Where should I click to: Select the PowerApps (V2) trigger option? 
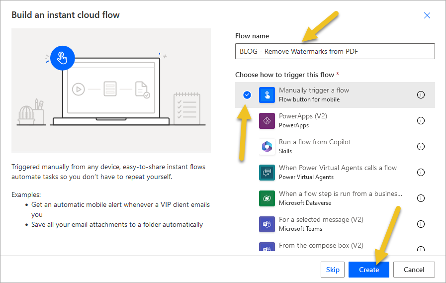[335, 121]
